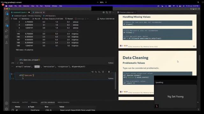The height and width of the screenshot is (114, 204).
Task: Select Python 3.8.9 64-bit kernel picker
Action: (x=106, y=19)
